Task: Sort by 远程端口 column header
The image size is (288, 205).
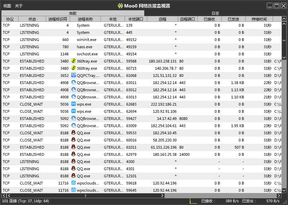Action: click(187, 19)
